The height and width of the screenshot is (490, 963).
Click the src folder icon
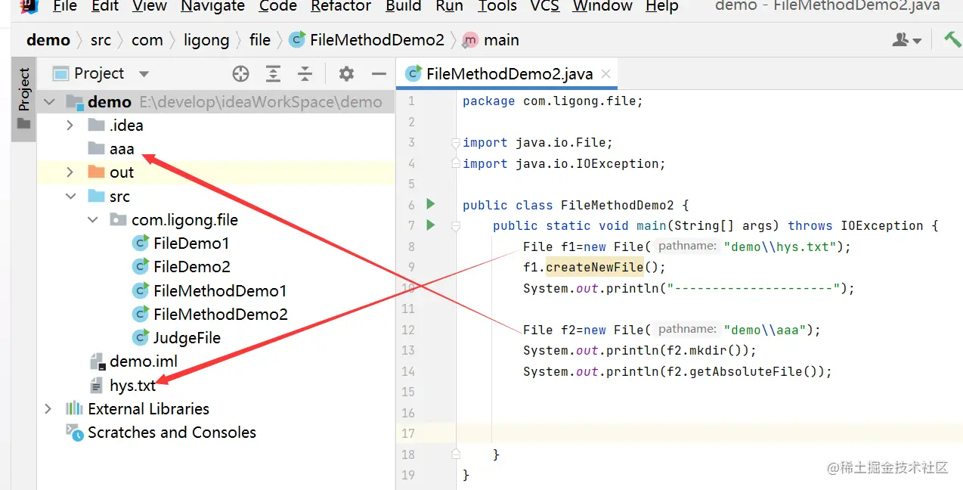[x=96, y=197]
